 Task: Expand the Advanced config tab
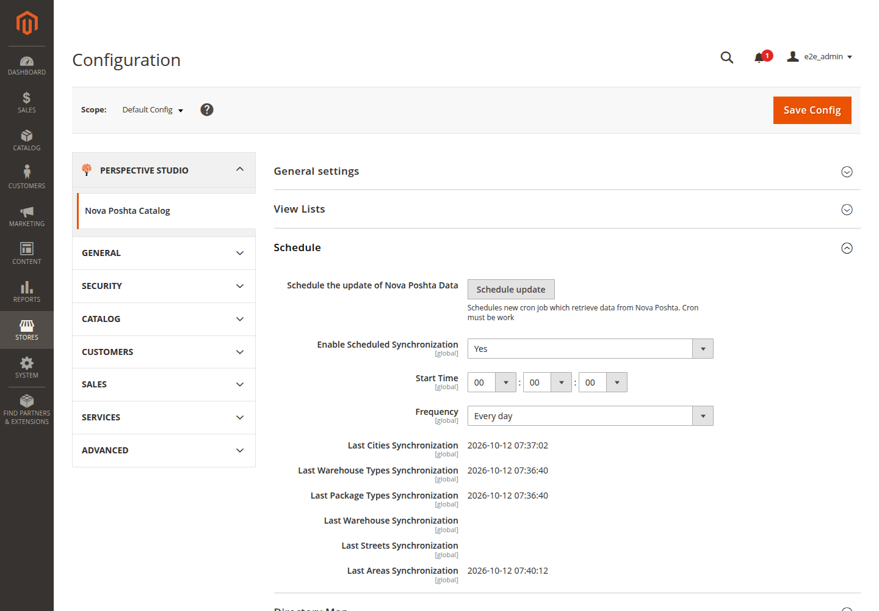pos(164,450)
